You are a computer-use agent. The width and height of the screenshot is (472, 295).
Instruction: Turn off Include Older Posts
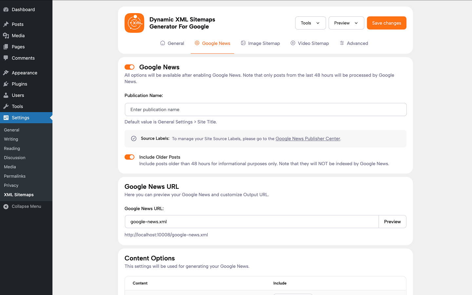click(129, 157)
